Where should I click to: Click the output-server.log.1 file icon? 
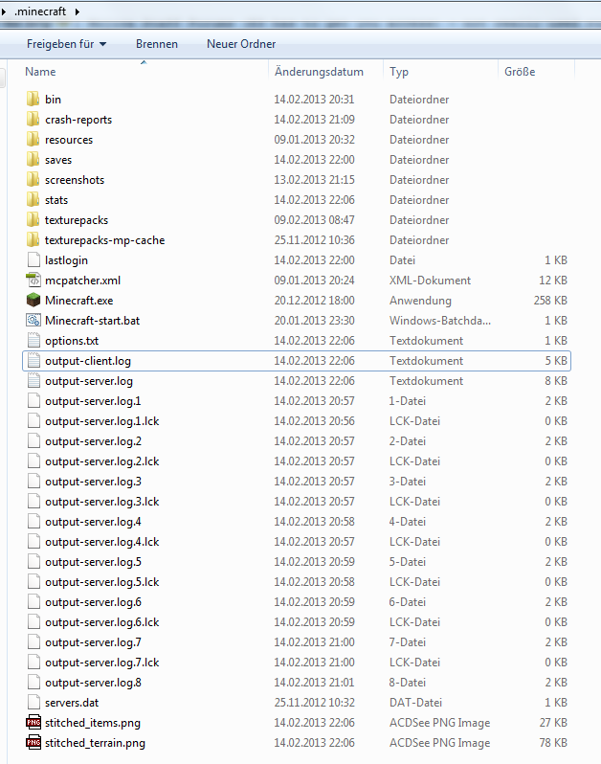[33, 400]
